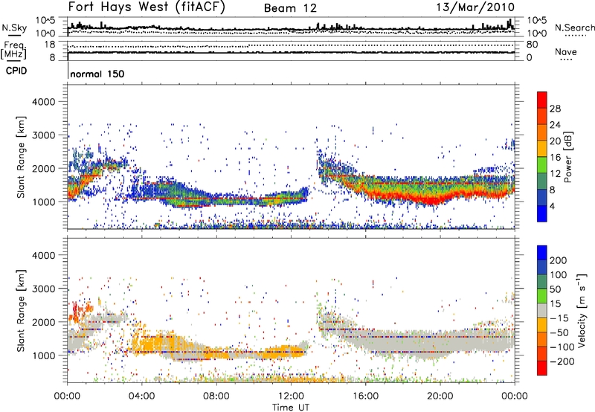Screen dimensions: 595x412
Task: Click the '4000' tick on the power panel axis
Action: pyautogui.click(x=43, y=102)
